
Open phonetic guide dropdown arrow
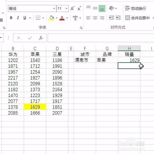pos(80,18)
